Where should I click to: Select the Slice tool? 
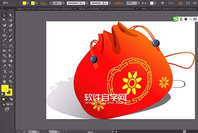[x=10, y=77]
